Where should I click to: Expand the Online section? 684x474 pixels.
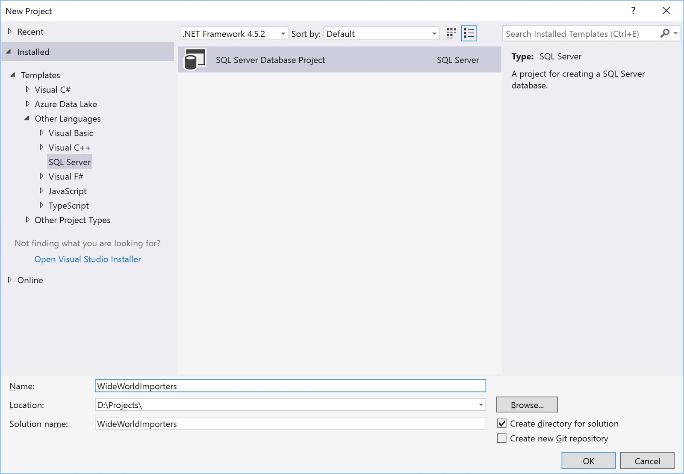tap(9, 280)
